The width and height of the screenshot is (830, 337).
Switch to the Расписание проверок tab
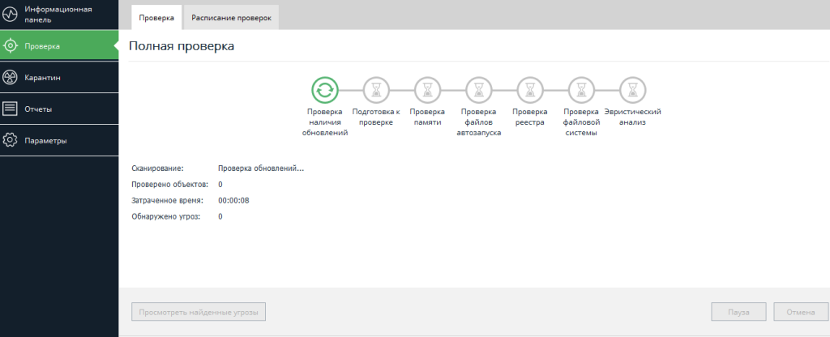pos(231,17)
